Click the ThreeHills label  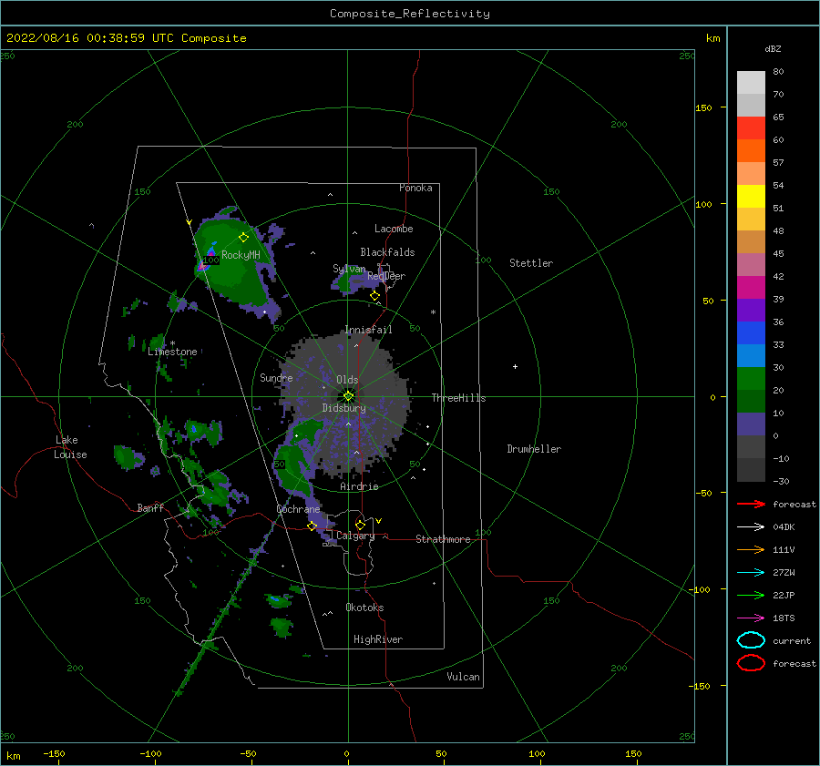pos(458,398)
